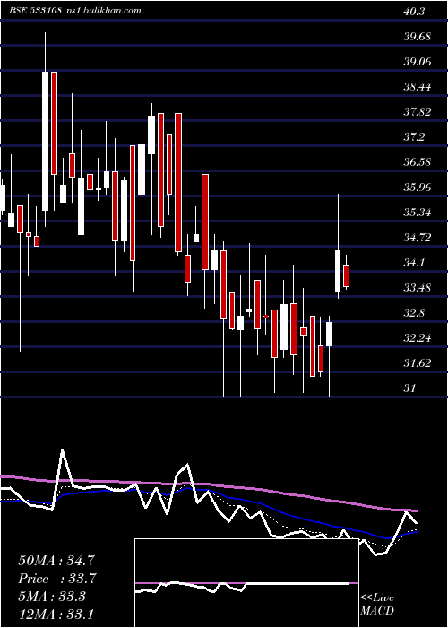Click the 35.34 price axis label
The image size is (448, 628).
tap(417, 213)
